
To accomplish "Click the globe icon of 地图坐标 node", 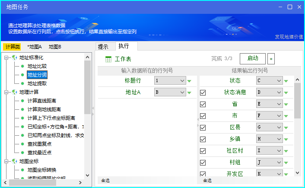I will (x=14, y=161).
